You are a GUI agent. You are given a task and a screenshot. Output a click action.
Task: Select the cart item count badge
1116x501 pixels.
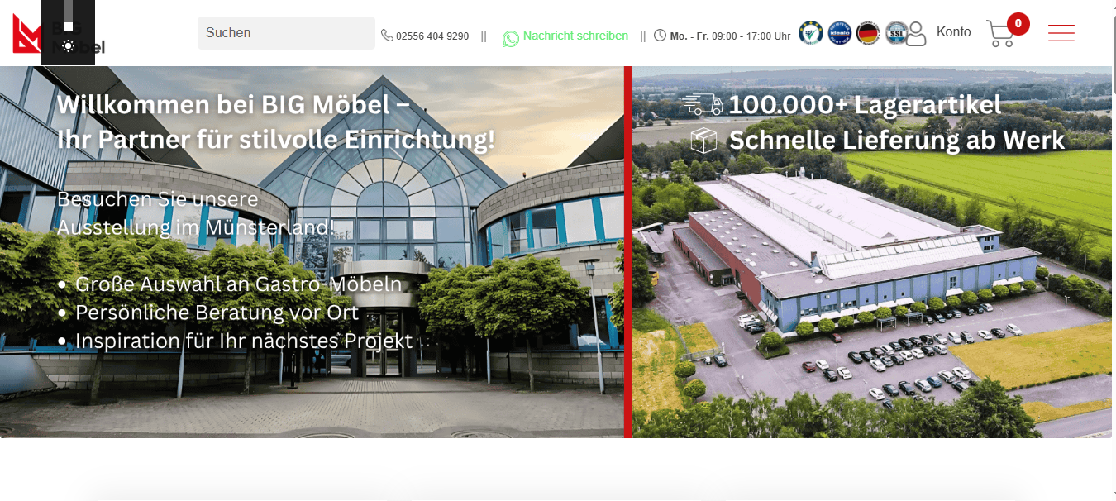[1018, 23]
